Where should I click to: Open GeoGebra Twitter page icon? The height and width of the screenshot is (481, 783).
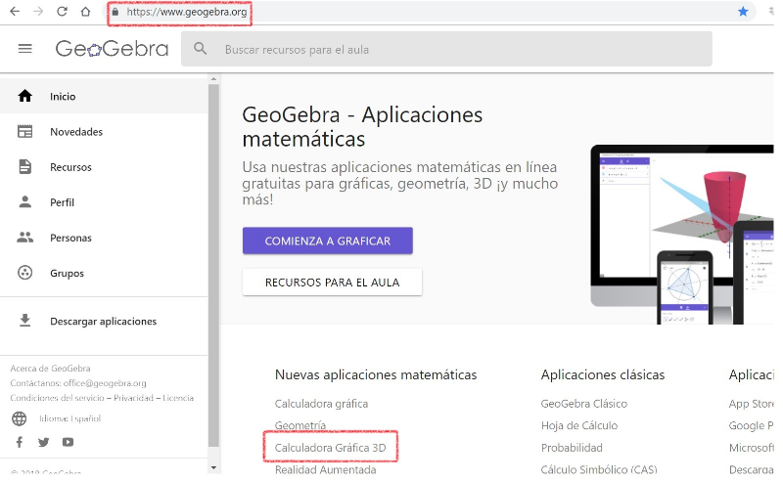[43, 442]
